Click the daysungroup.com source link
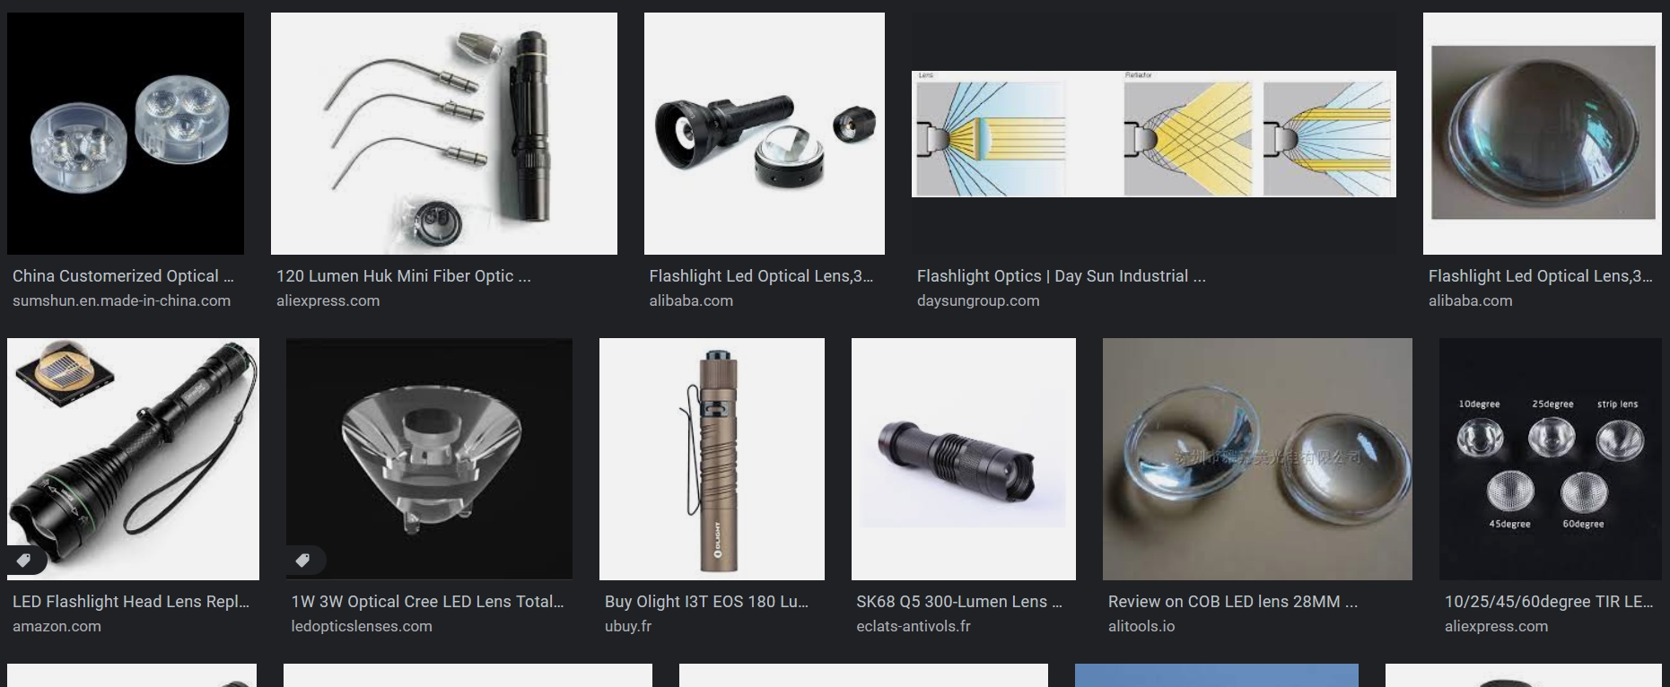 (978, 301)
